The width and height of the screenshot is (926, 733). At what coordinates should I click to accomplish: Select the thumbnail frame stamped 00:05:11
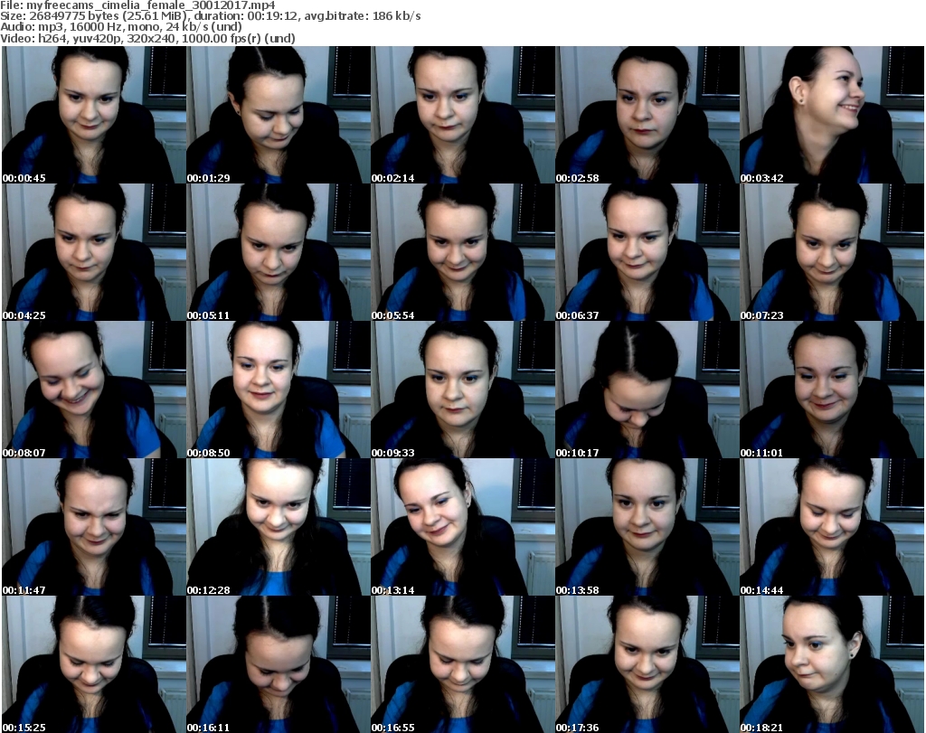tap(279, 252)
